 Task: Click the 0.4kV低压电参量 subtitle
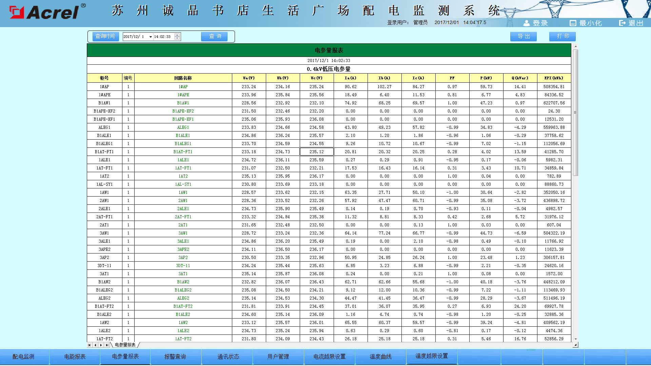pos(329,69)
